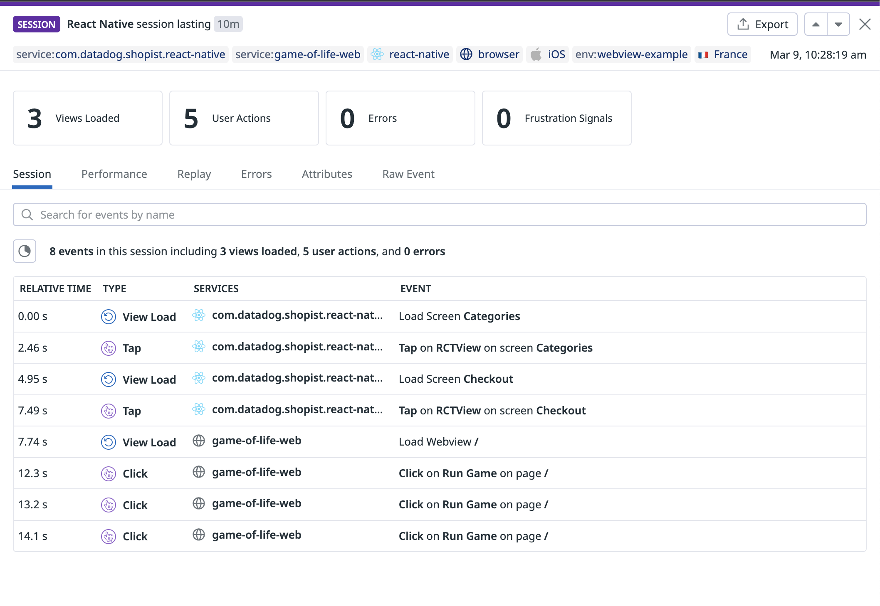Click View Load icon at 0.00 s
Viewport: 880px width, 606px height.
click(109, 317)
